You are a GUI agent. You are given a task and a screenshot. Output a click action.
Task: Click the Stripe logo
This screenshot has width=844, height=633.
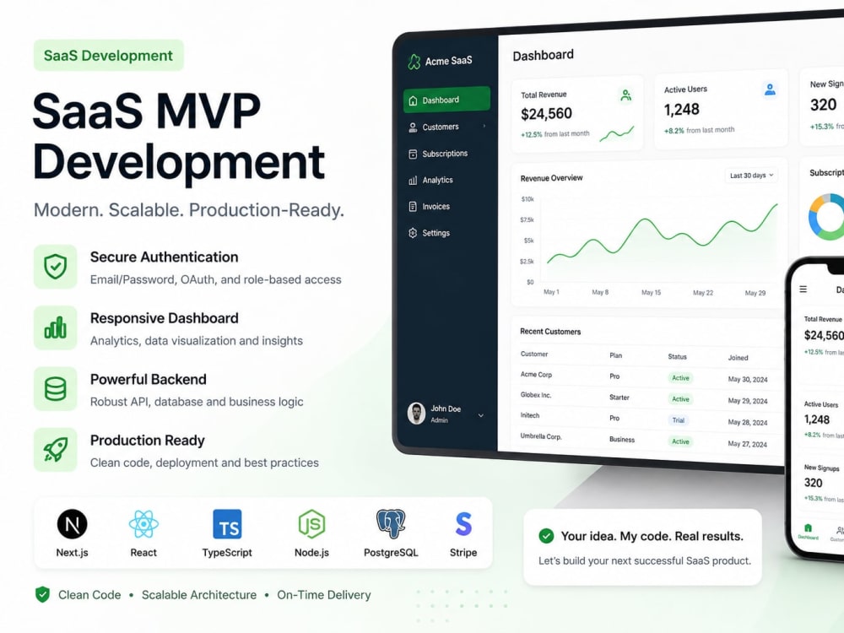tap(463, 524)
